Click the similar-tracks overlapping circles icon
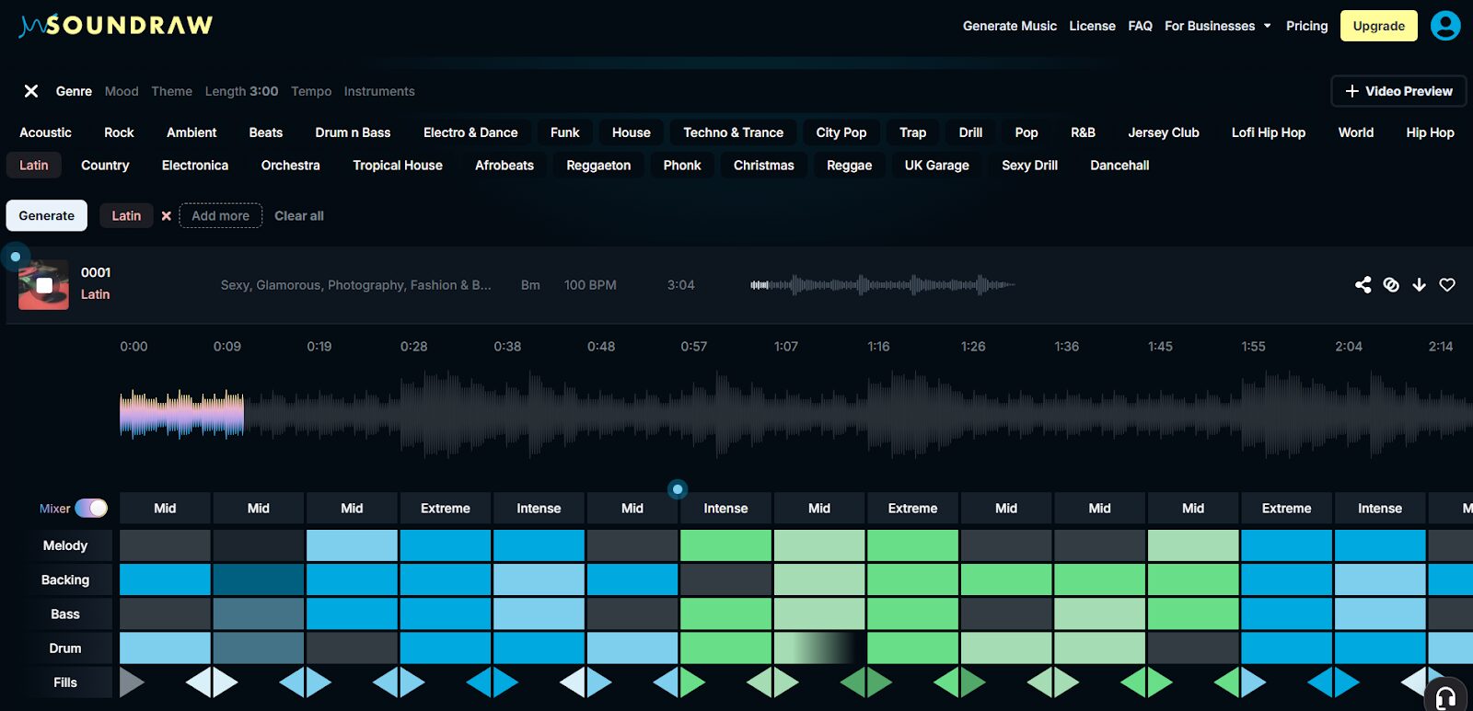 point(1391,285)
